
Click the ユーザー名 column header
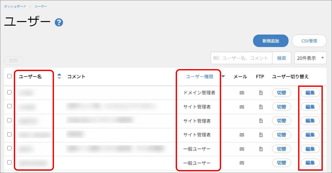30,77
